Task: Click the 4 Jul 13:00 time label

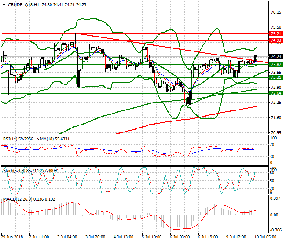Action: pyautogui.click(x=124, y=237)
